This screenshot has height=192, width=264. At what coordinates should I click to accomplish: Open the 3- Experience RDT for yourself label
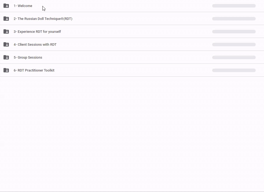pos(37,31)
